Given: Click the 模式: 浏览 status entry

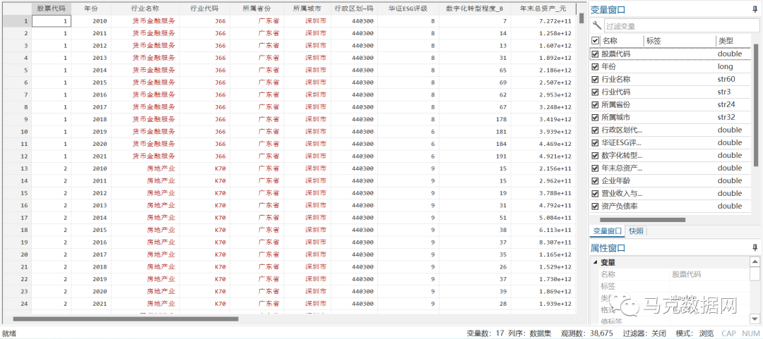Looking at the screenshot, I should pos(694,333).
